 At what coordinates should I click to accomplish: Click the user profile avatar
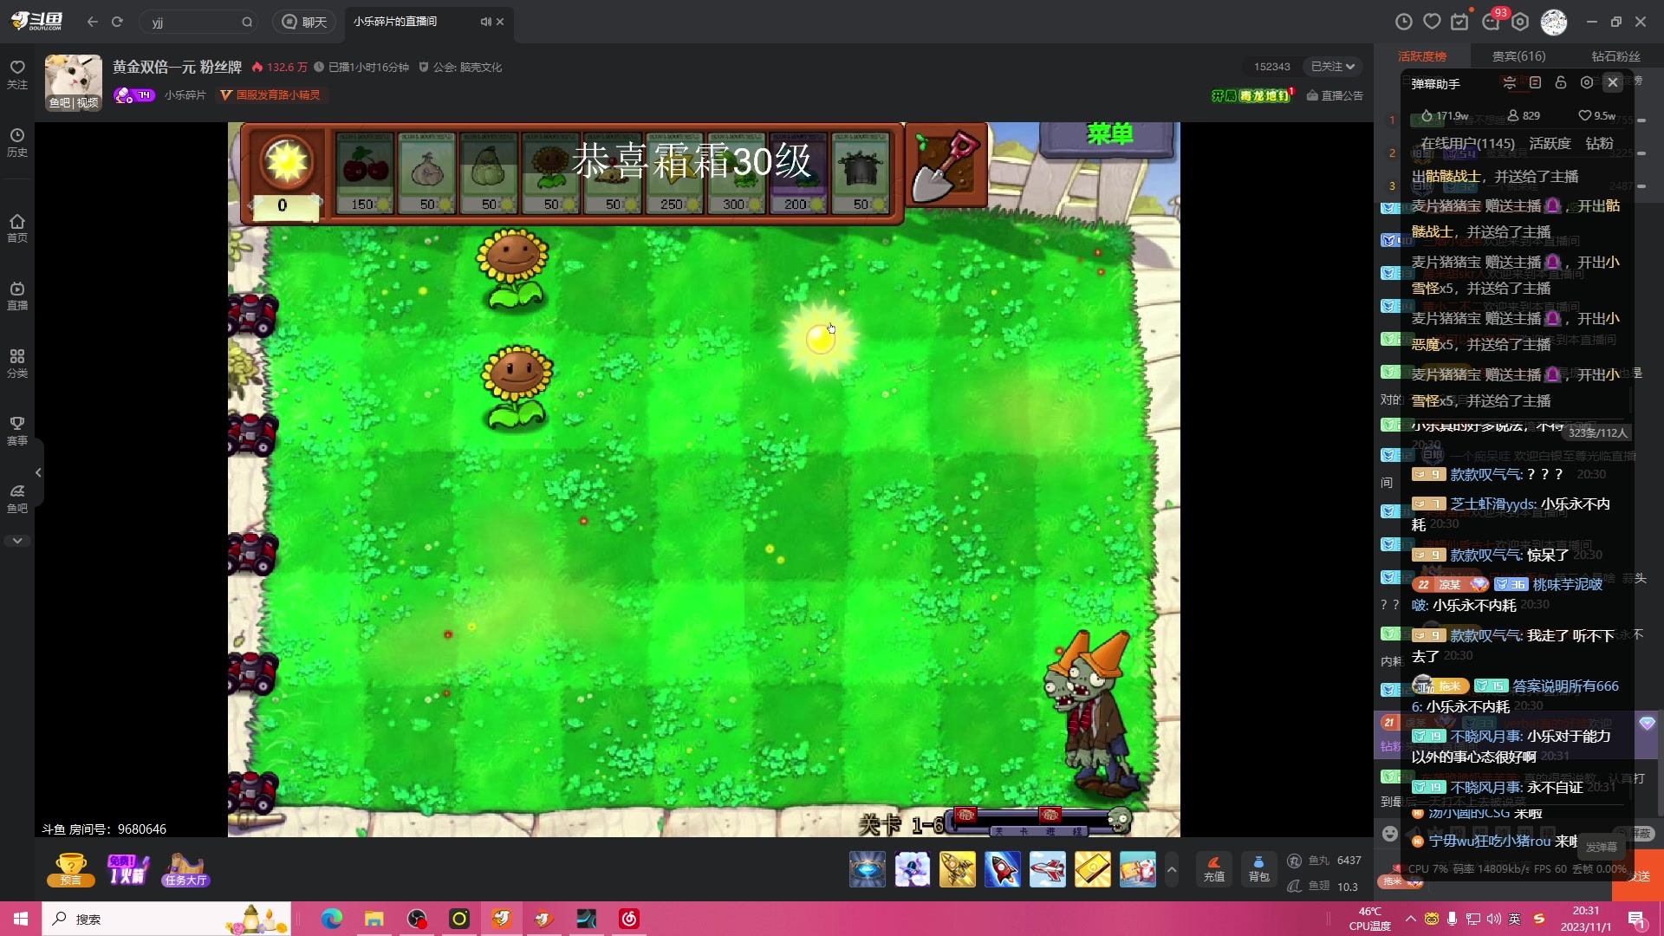(1554, 22)
